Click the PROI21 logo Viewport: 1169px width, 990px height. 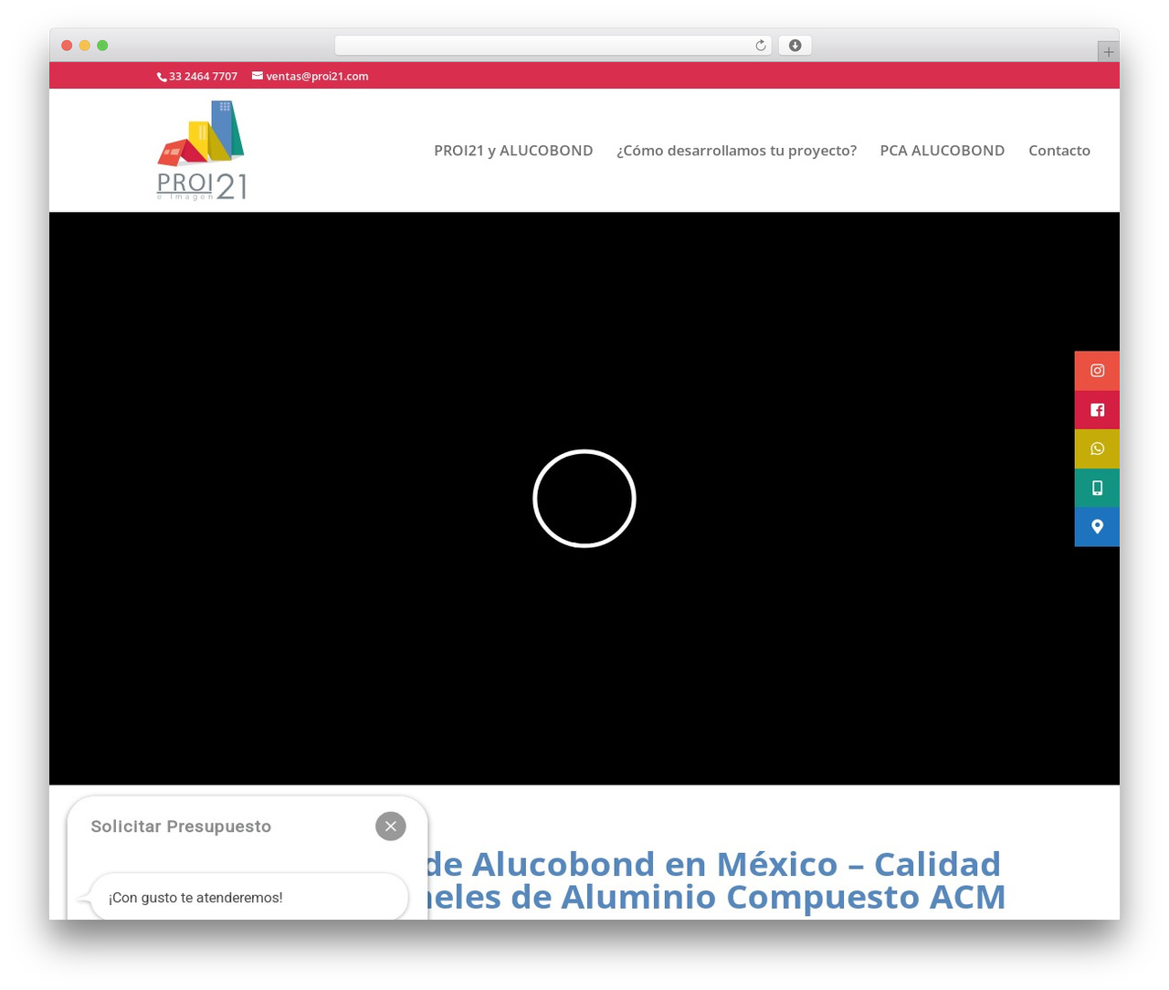[x=202, y=151]
